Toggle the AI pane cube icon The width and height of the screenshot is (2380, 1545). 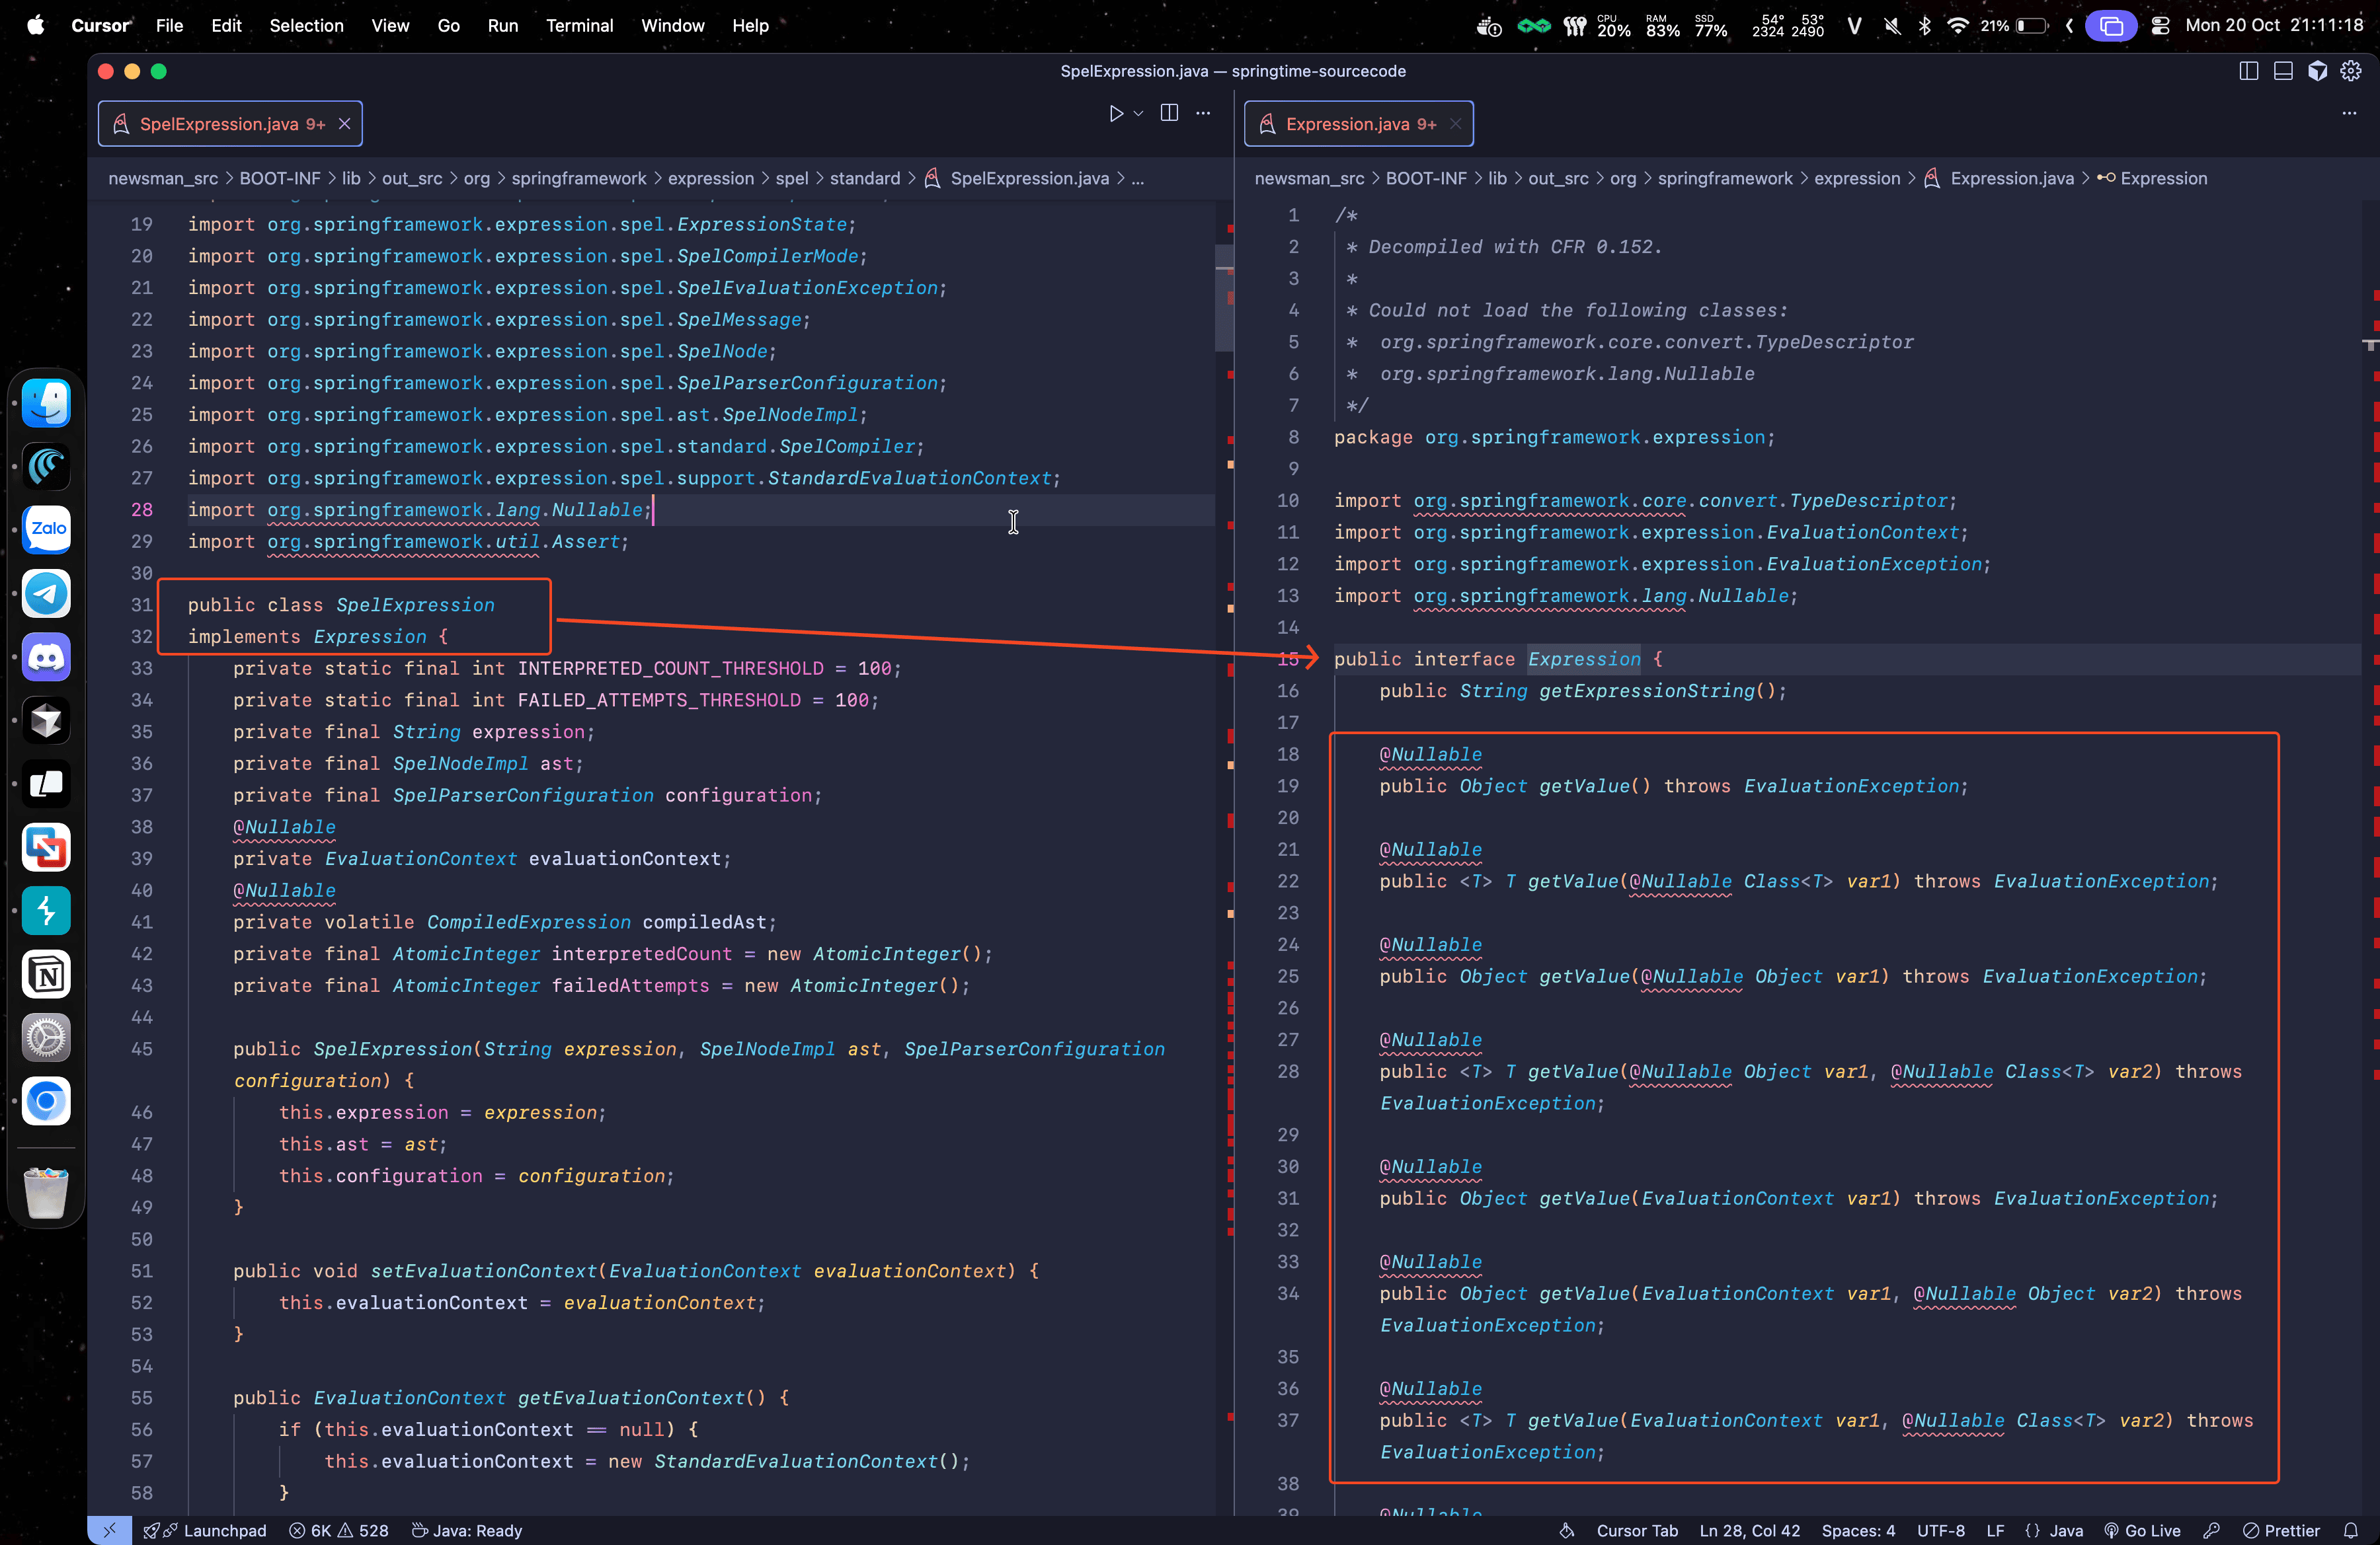[2317, 71]
